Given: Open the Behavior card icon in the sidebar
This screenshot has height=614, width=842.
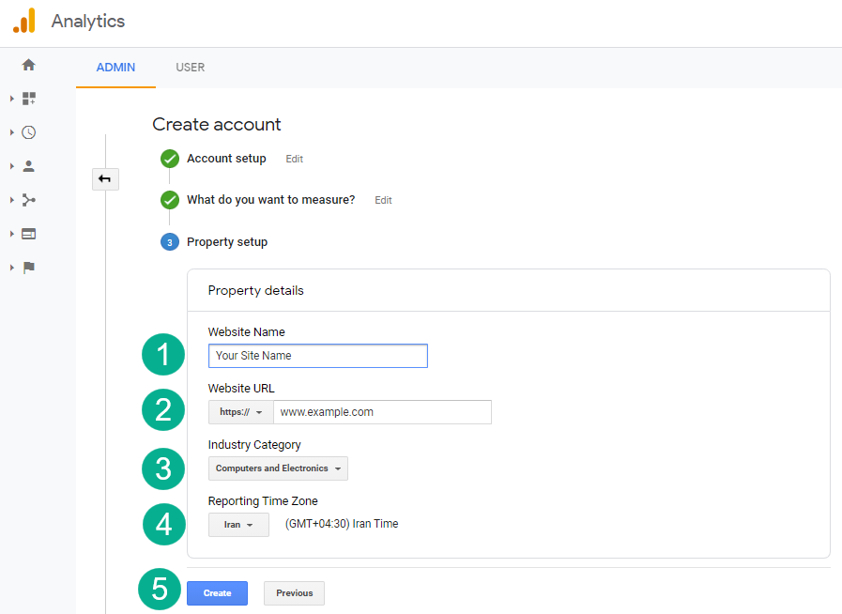Looking at the screenshot, I should tap(28, 234).
